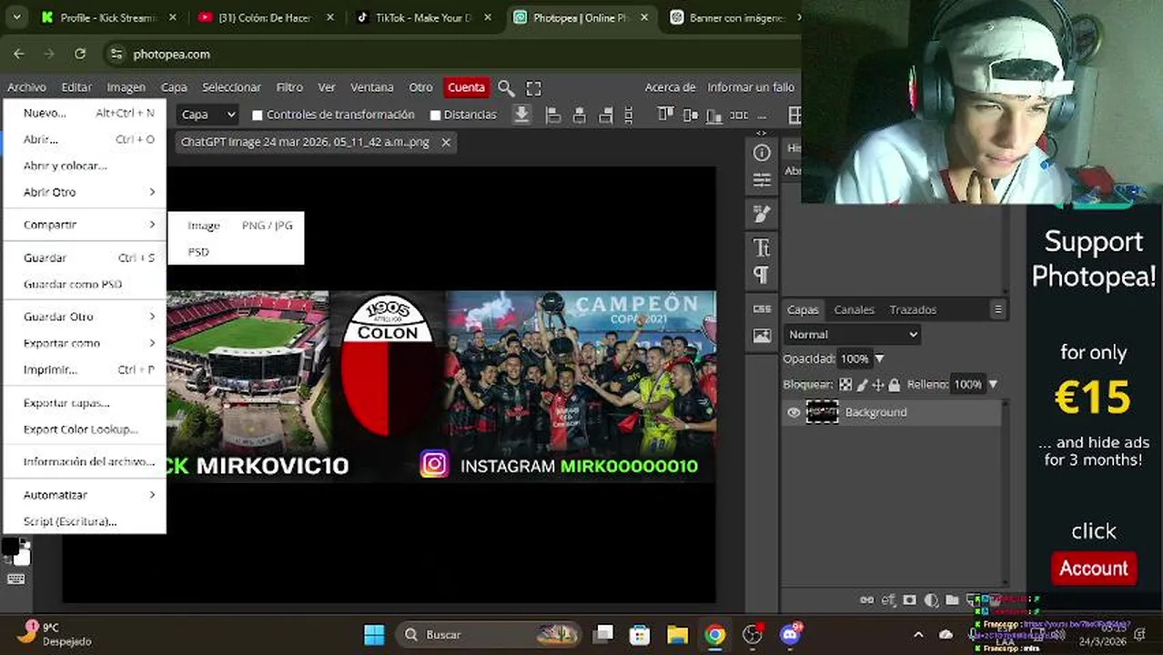Align vertical centers icon

point(690,115)
